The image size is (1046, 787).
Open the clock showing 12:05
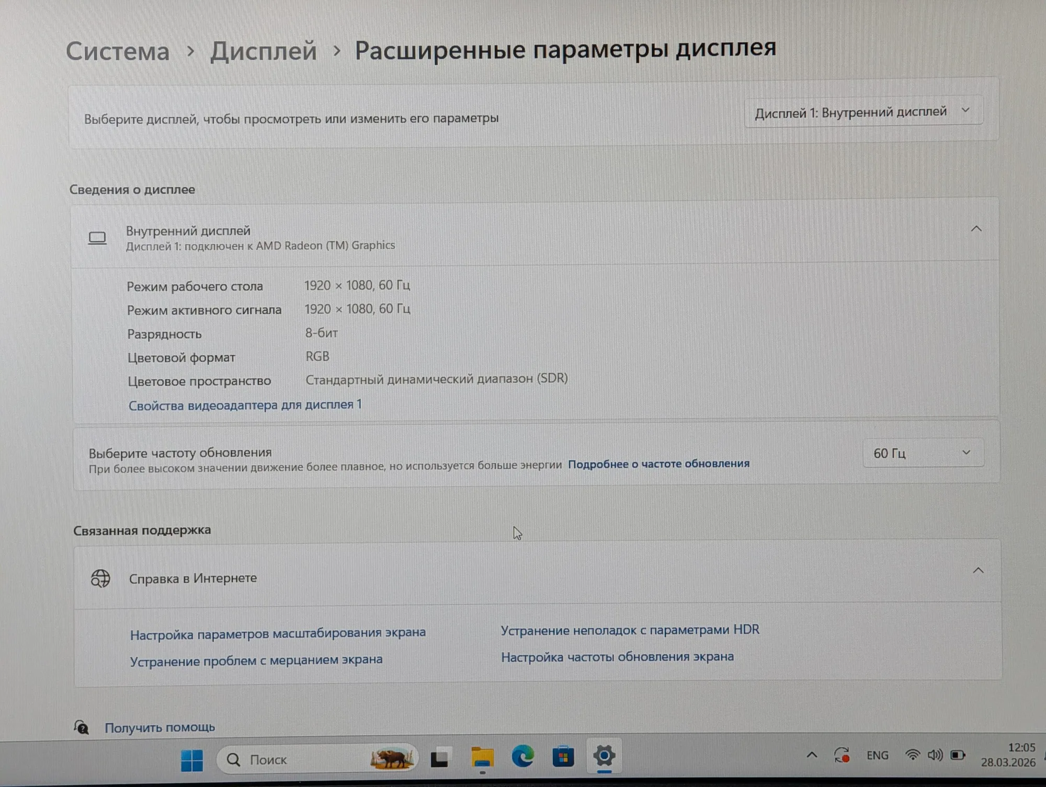pos(1008,755)
